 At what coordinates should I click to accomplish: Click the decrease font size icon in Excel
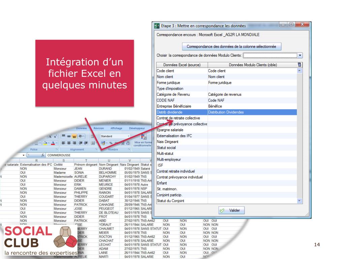click(55, 136)
